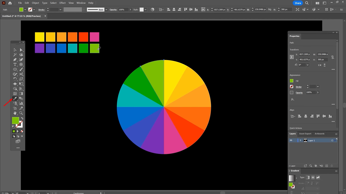The image size is (346, 194).
Task: Click Flip Horizontally in Transform section
Action: coord(320,65)
